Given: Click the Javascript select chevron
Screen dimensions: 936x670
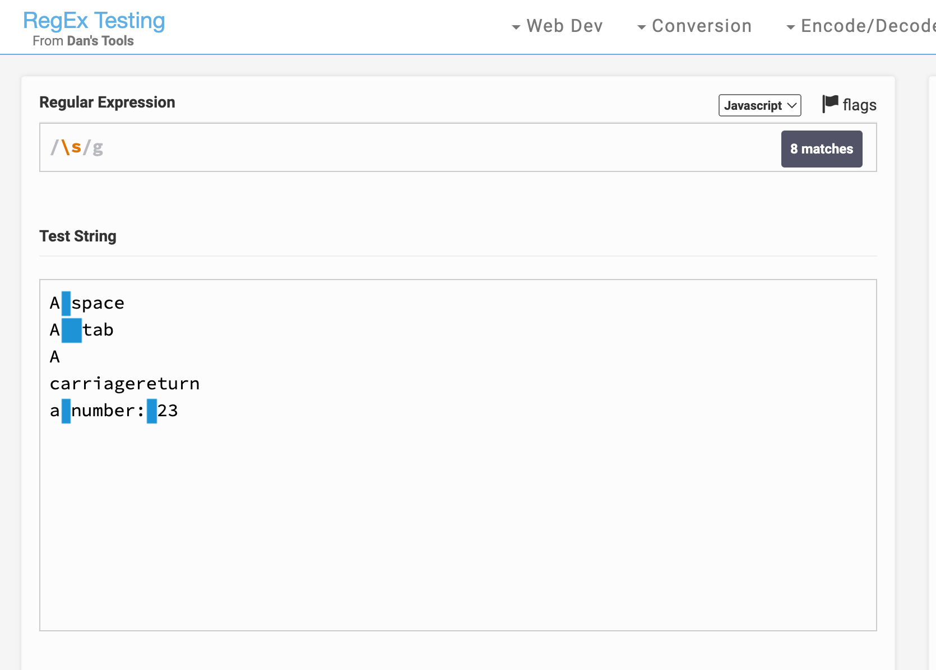Looking at the screenshot, I should tap(792, 105).
